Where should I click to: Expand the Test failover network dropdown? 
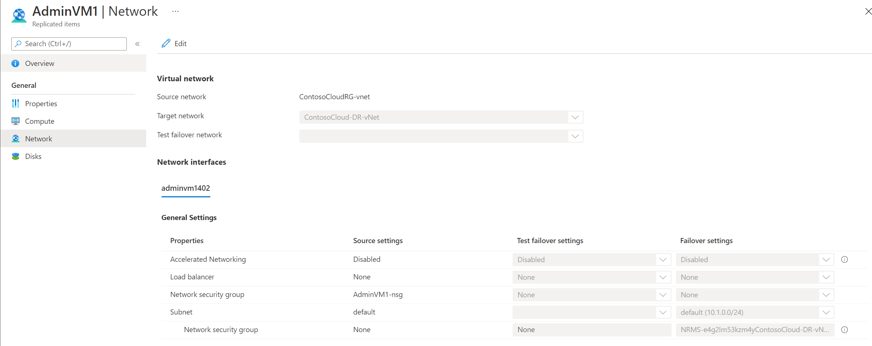tap(575, 136)
